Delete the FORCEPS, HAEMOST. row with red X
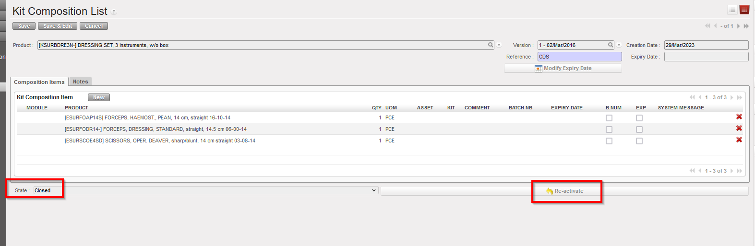The image size is (755, 246). click(739, 117)
